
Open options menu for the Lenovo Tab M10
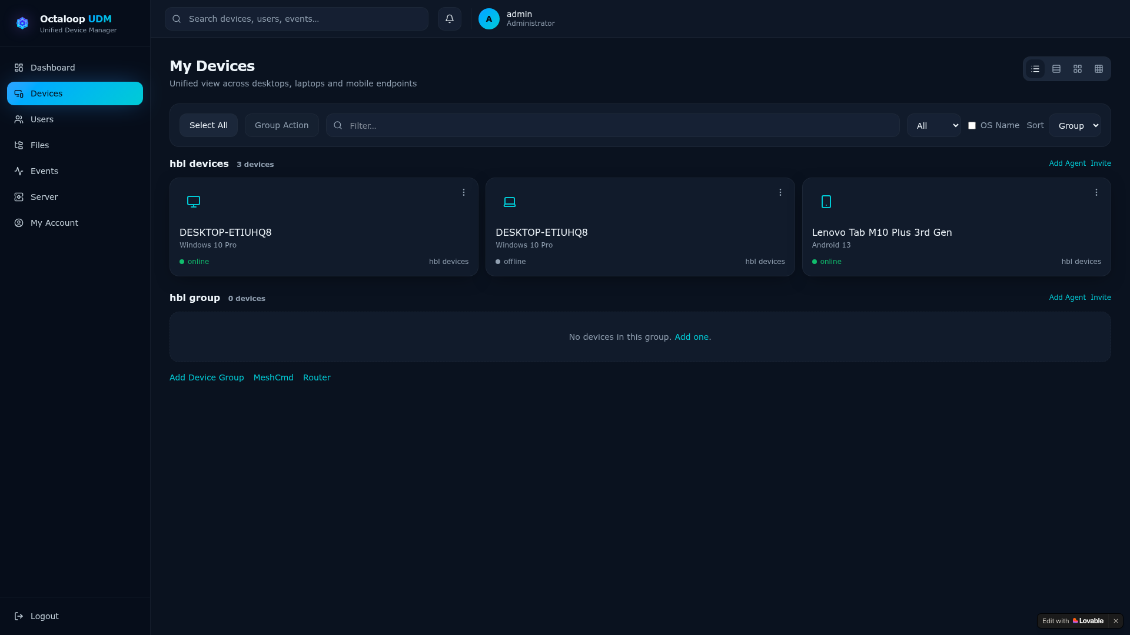tap(1096, 192)
